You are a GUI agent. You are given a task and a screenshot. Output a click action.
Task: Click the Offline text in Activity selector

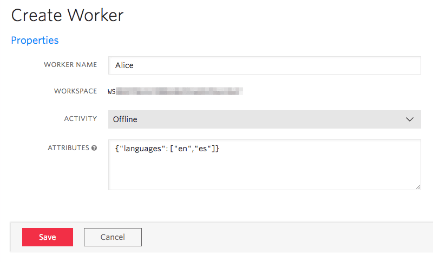(125, 119)
